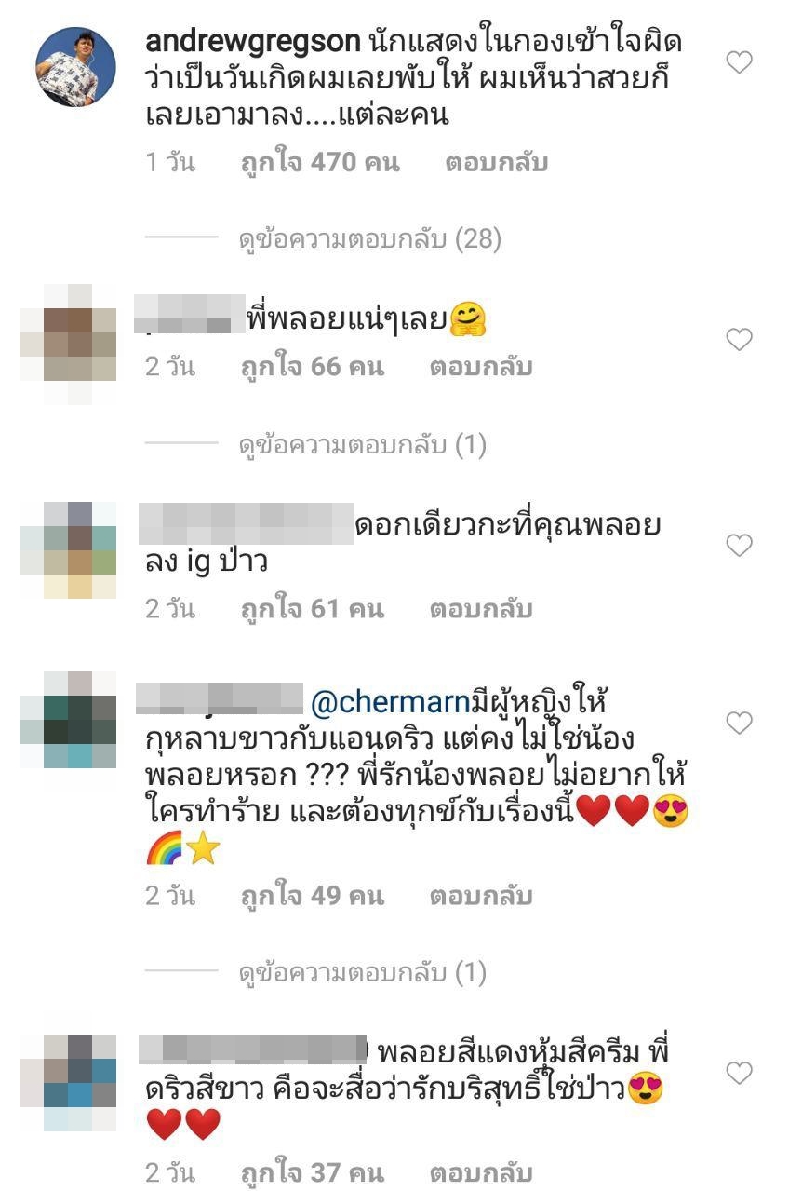Like the last comment with 37 likes

(x=739, y=1074)
